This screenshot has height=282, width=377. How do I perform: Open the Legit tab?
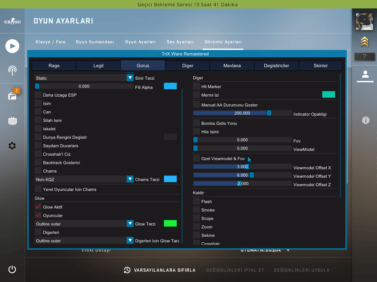click(98, 66)
